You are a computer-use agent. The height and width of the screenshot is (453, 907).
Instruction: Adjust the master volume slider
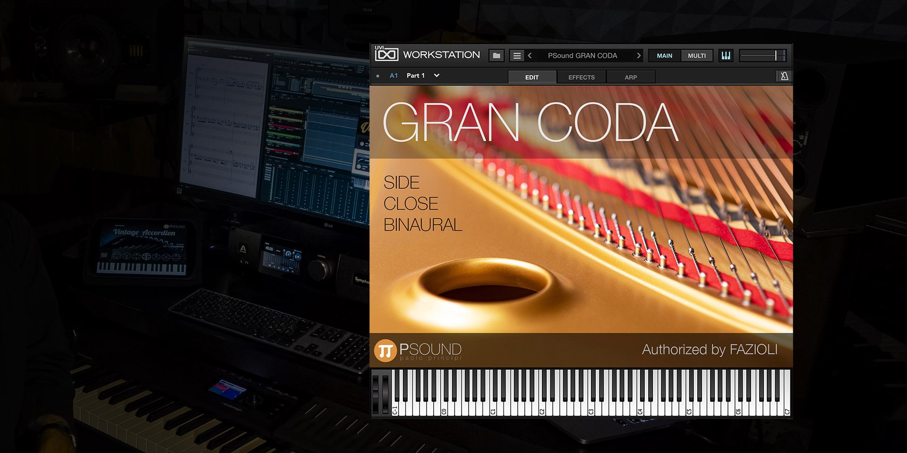pyautogui.click(x=763, y=56)
